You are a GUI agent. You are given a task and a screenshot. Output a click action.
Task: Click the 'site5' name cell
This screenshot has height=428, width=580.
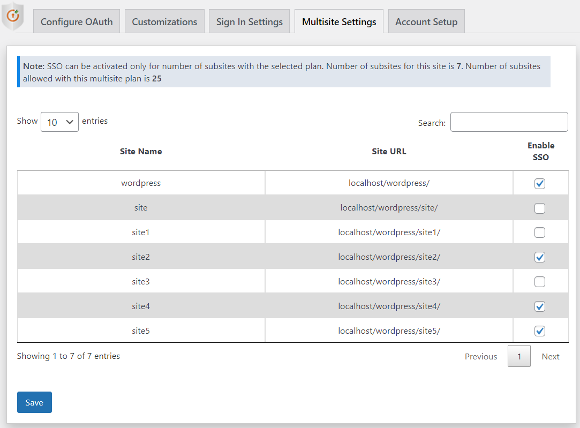pos(141,331)
